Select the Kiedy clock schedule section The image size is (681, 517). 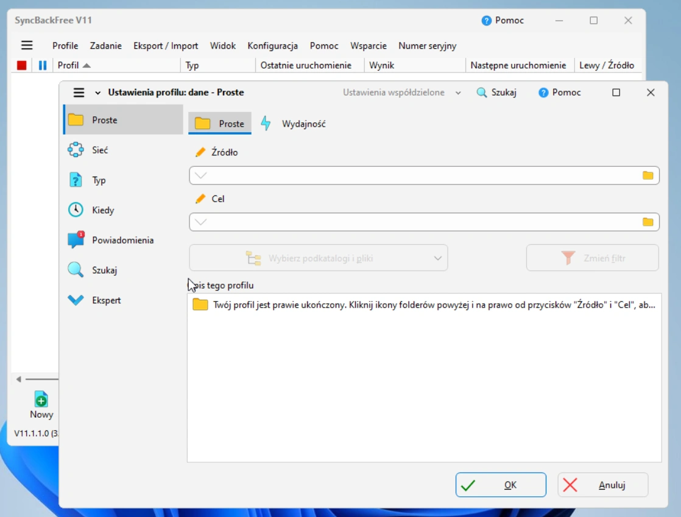123,210
